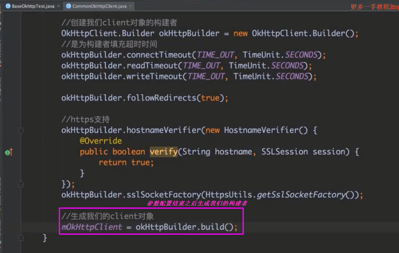Click SECONDS in the readTimeout line
399x253 pixels.
[x=288, y=65]
